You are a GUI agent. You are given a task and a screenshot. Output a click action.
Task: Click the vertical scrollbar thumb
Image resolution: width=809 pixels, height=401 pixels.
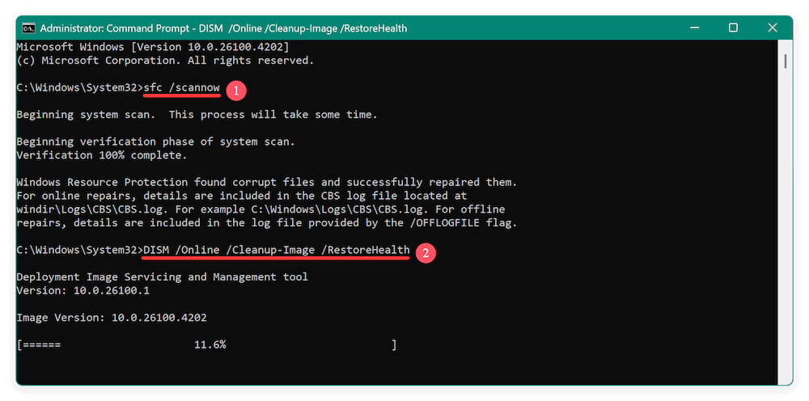pos(785,61)
